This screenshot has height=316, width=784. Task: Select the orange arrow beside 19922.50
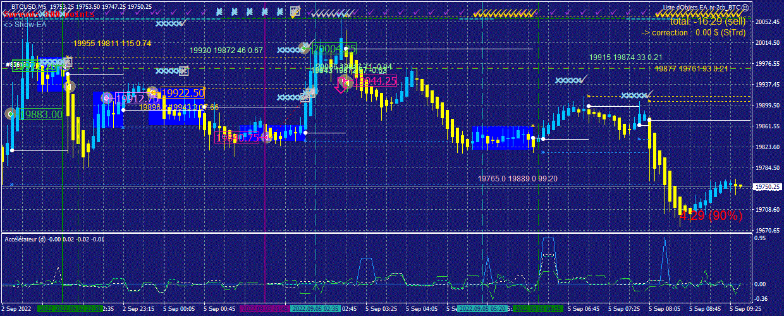[152, 92]
